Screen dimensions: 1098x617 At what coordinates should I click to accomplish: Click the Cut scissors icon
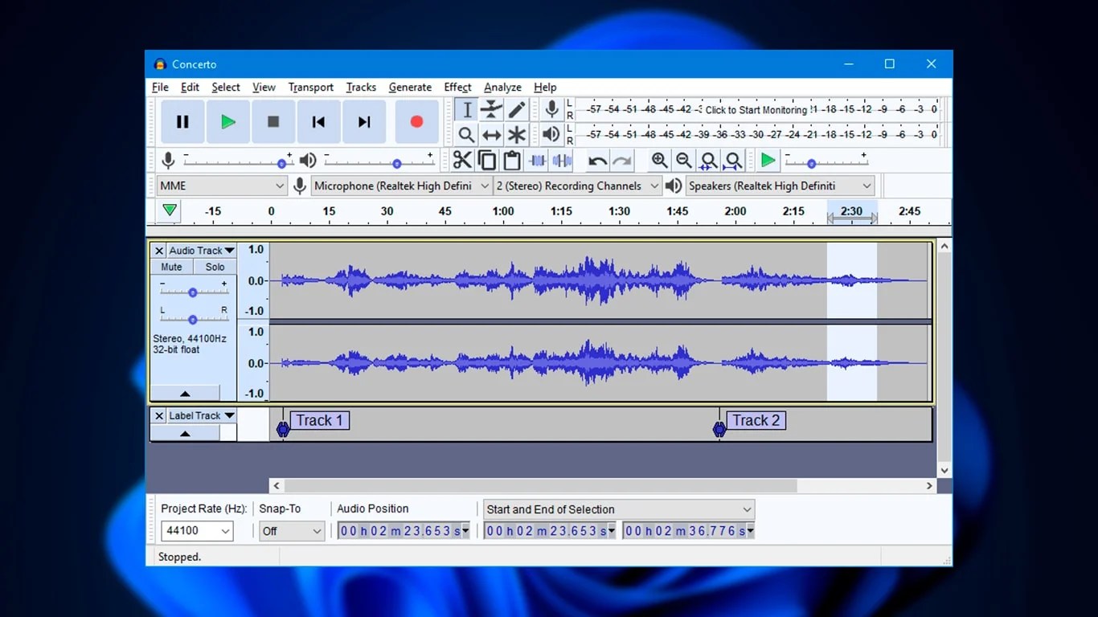pos(462,161)
